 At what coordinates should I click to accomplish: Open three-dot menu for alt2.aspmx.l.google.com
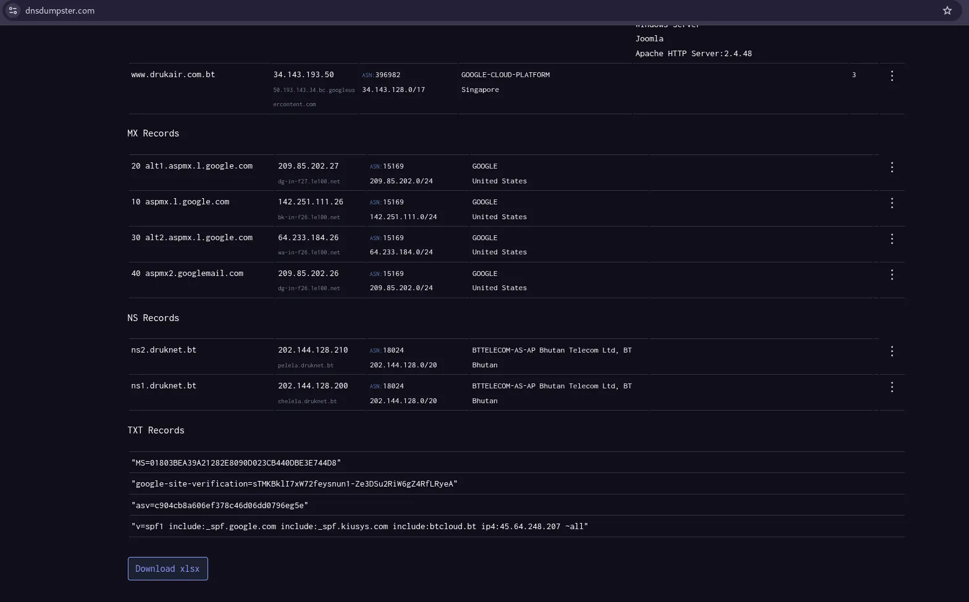pos(892,239)
